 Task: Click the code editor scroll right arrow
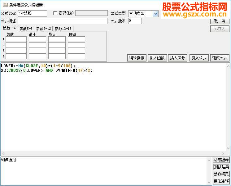tap(223, 153)
